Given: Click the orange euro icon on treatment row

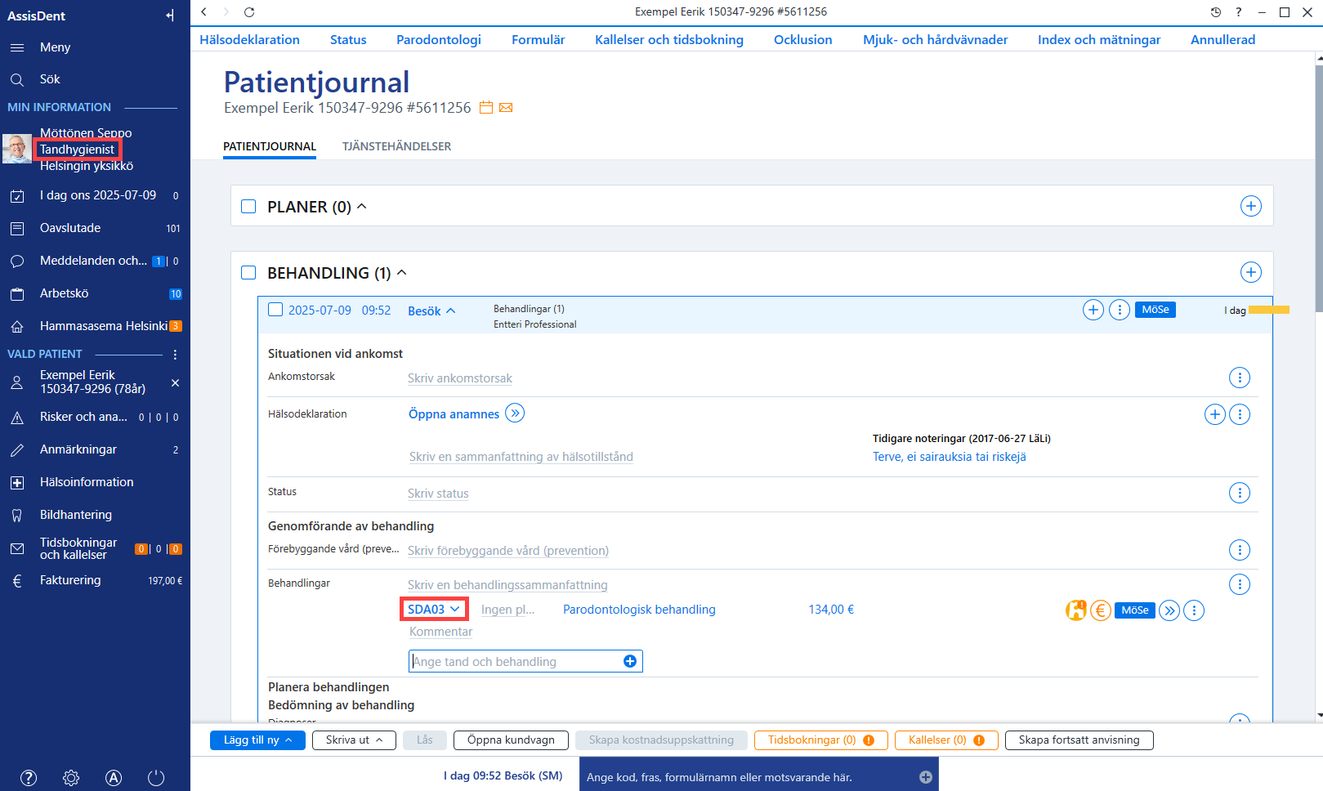Looking at the screenshot, I should coord(1101,610).
